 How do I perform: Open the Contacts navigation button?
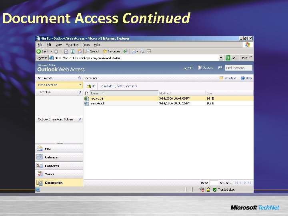[x=59, y=166]
